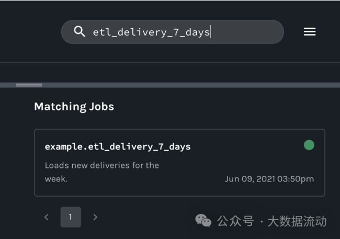Place cursor after 'days' in search box
Viewport: 340px width, 239px height.
pos(210,32)
